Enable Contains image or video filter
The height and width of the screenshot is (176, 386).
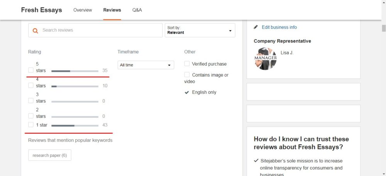pyautogui.click(x=187, y=74)
